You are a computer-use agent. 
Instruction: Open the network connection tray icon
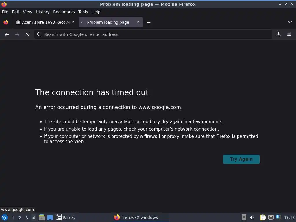[271, 217]
